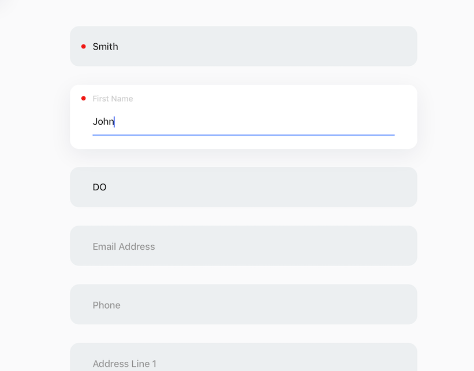The image size is (474, 371).
Task: Click the red dot beside First Name
Action: (84, 99)
